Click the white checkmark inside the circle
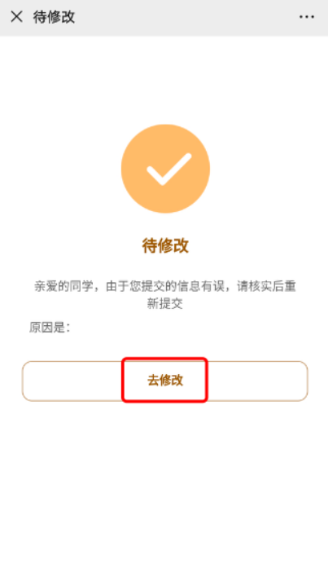 pos(169,169)
